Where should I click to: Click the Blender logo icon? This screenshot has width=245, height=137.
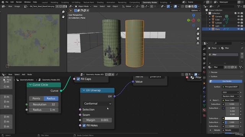(3, 2)
